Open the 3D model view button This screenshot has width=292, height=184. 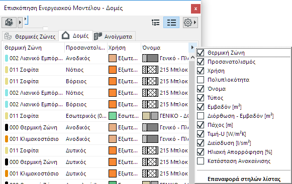[9, 23]
